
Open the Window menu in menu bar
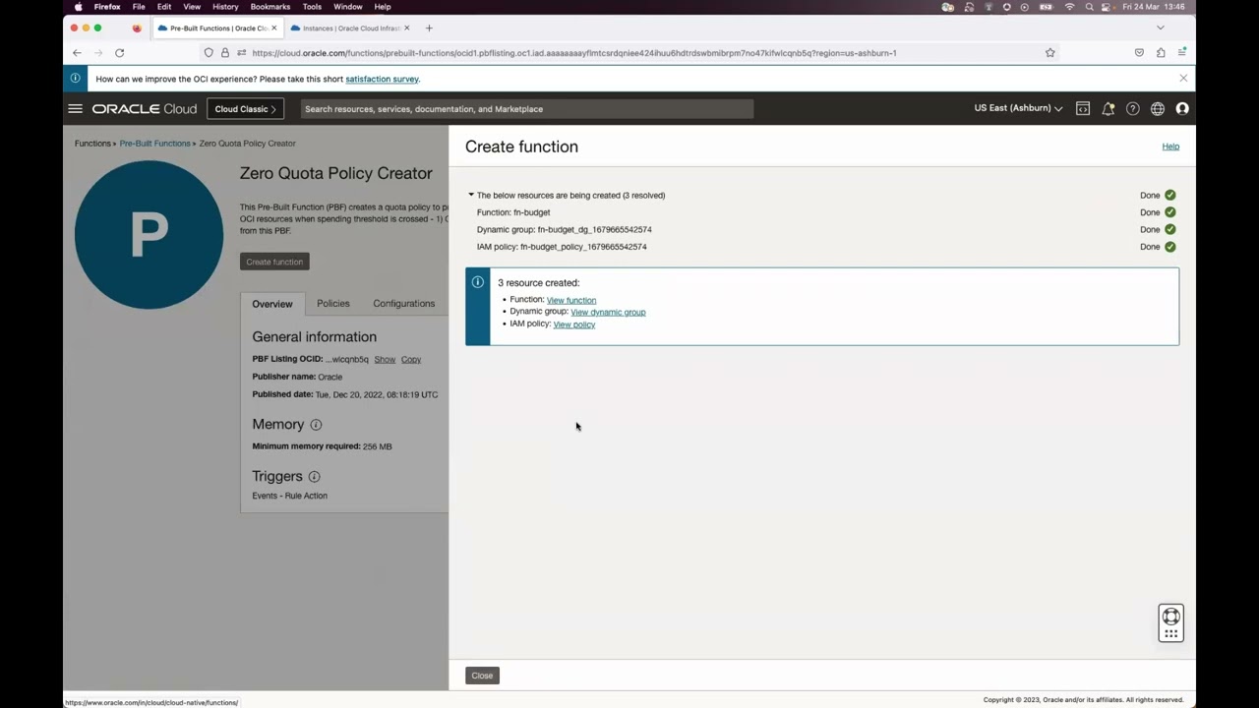348,7
